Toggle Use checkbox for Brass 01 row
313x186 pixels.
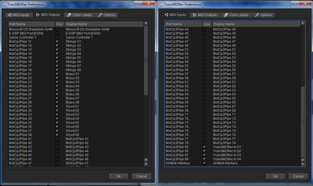coord(57,74)
